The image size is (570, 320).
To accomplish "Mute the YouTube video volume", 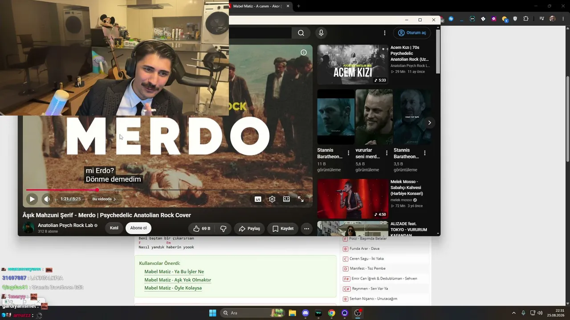I will (47, 199).
